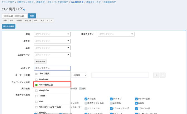Select the 昨日 date shortcut
This screenshot has height=114, width=187.
[11, 21]
